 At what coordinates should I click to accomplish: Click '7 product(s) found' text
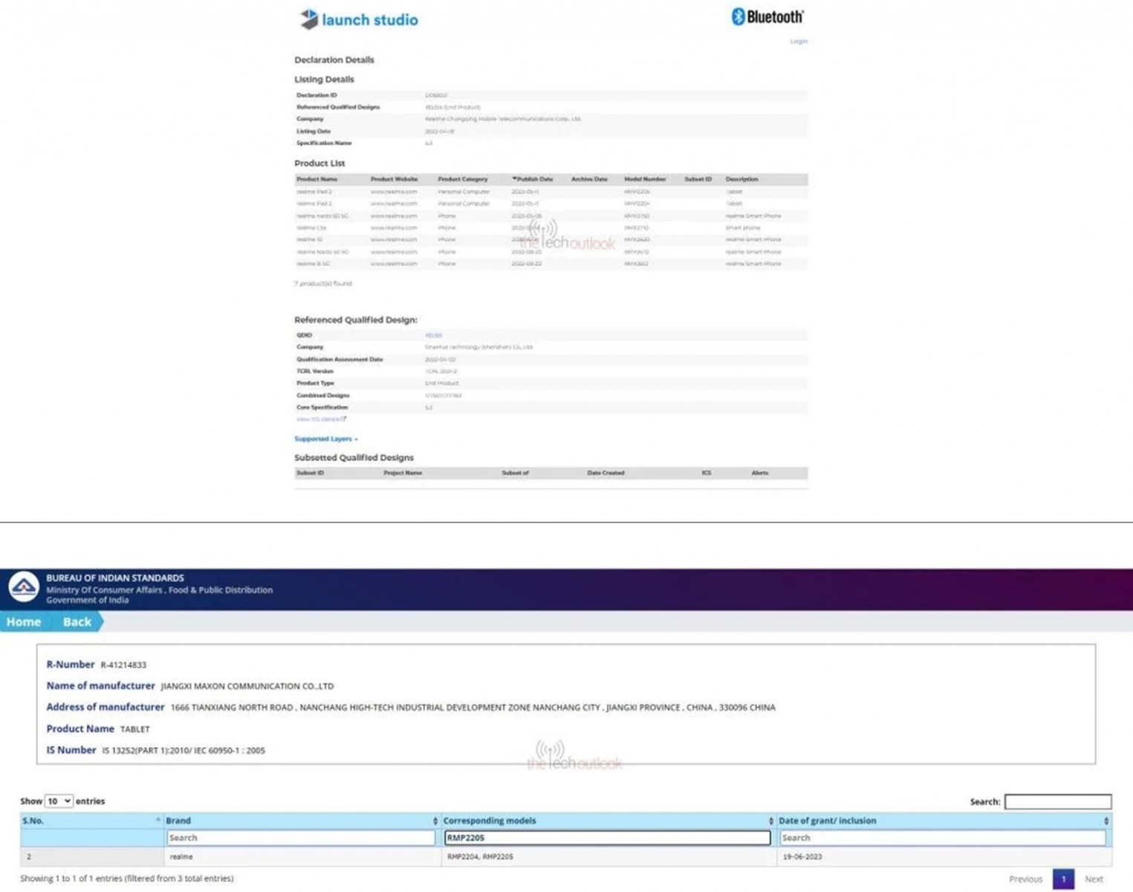(x=323, y=283)
